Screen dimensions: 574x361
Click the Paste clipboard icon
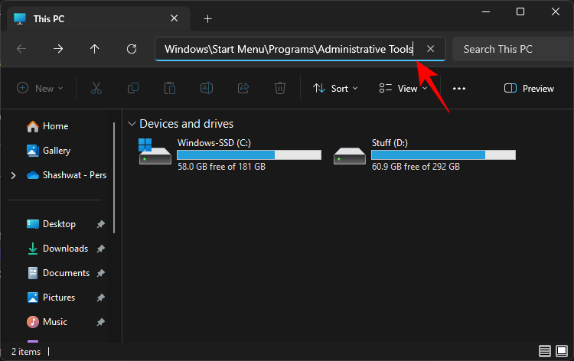click(x=170, y=89)
